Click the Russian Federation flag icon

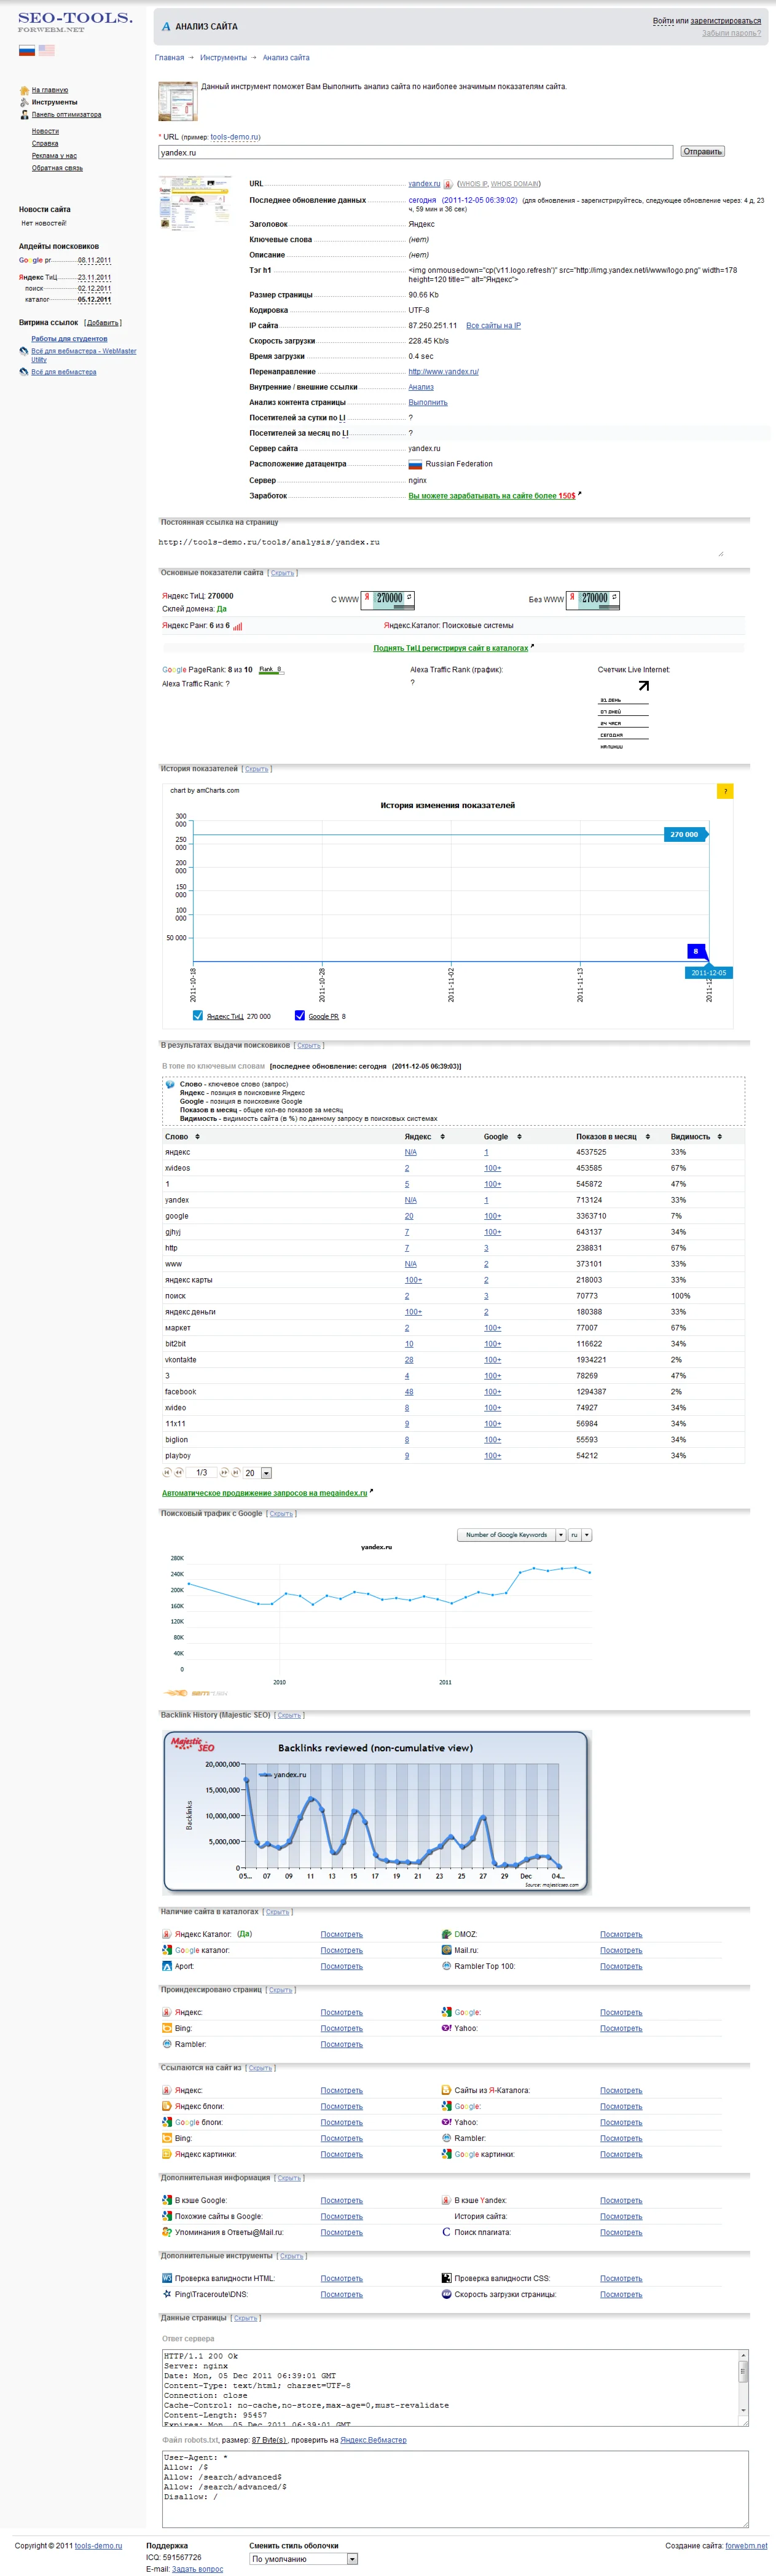click(415, 464)
